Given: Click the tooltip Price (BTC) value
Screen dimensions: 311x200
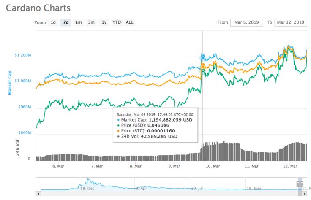Looking at the screenshot, I should coord(161,131).
